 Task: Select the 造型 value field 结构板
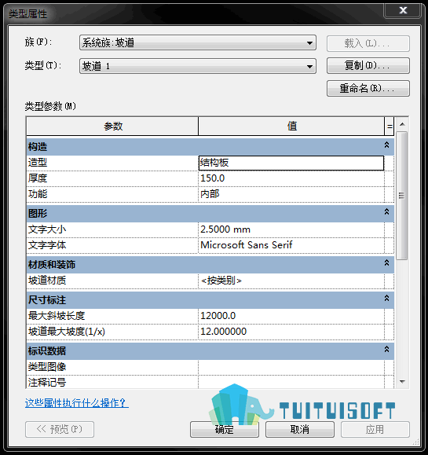(x=291, y=163)
